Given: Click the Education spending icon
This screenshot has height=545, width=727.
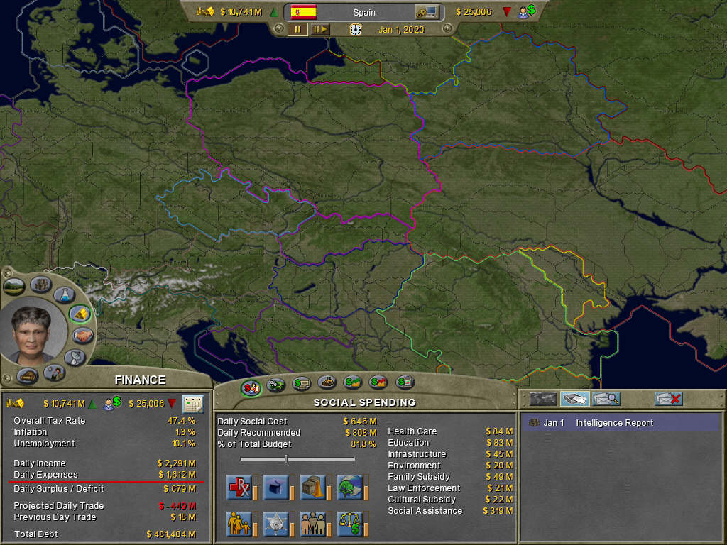Looking at the screenshot, I should [x=275, y=488].
